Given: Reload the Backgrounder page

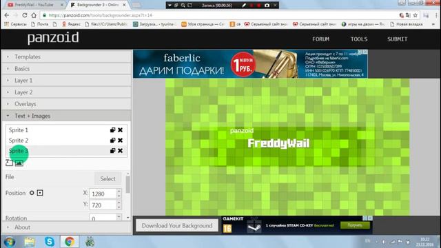Looking at the screenshot, I should (x=25, y=15).
